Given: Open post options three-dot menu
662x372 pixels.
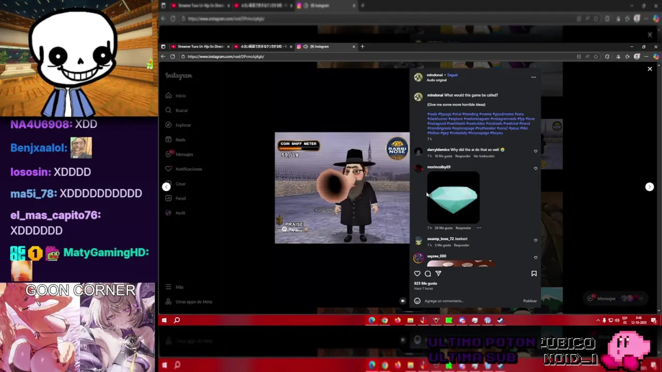Looking at the screenshot, I should [533, 77].
